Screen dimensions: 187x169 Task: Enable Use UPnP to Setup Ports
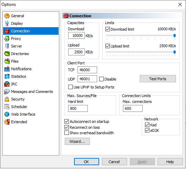pos(70,87)
